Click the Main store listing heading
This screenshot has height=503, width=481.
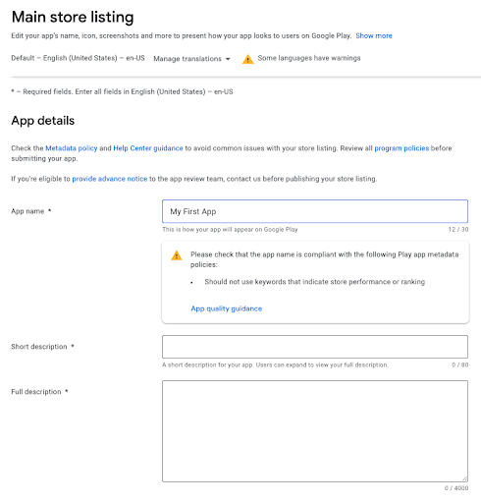point(73,18)
